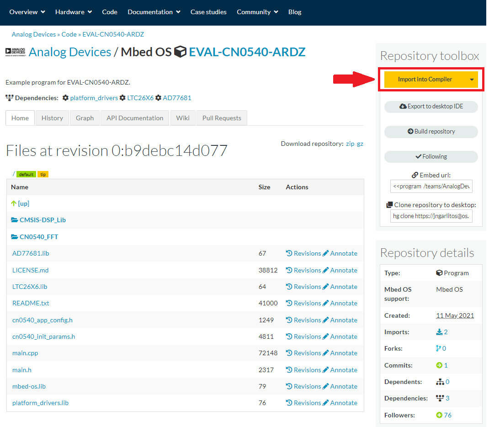
Task: Click the clone repository copy icon
Action: pyautogui.click(x=389, y=205)
